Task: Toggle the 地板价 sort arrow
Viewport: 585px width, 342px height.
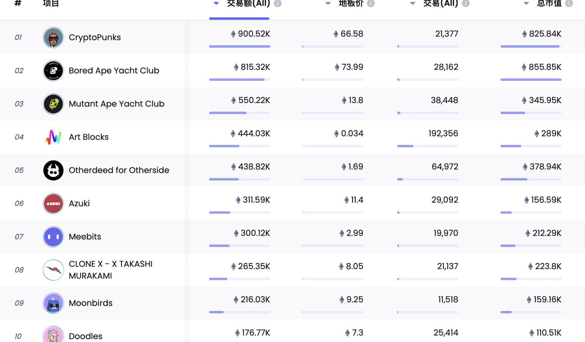Action: click(328, 3)
